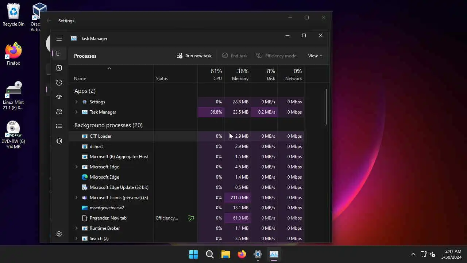The width and height of the screenshot is (467, 263).
Task: Open the Services page in sidebar
Action: [59, 141]
